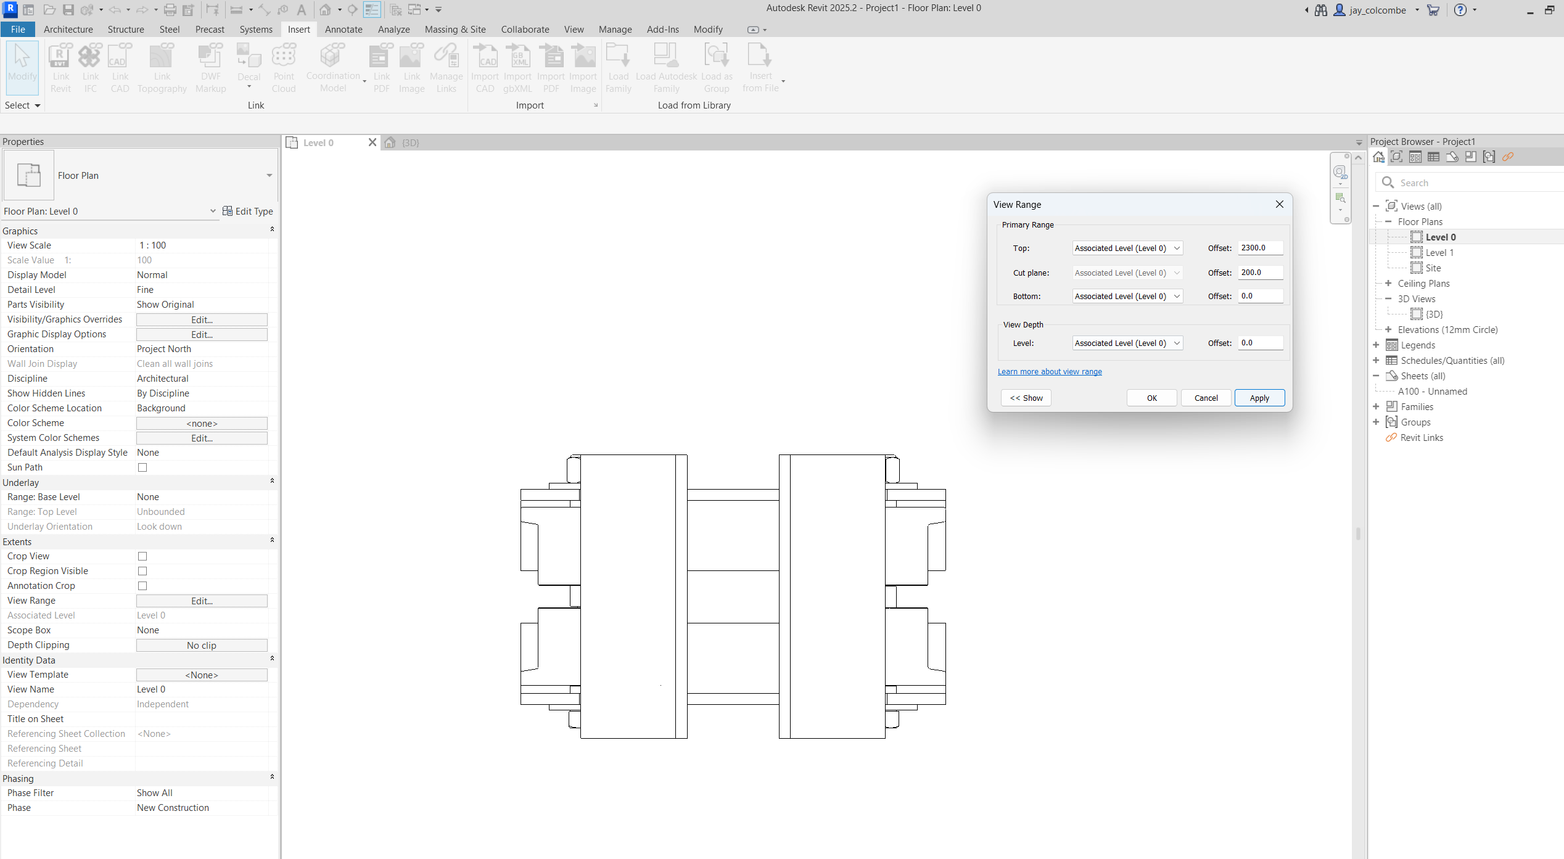Enable the Crop View checkbox
This screenshot has height=859, width=1564.
(142, 556)
